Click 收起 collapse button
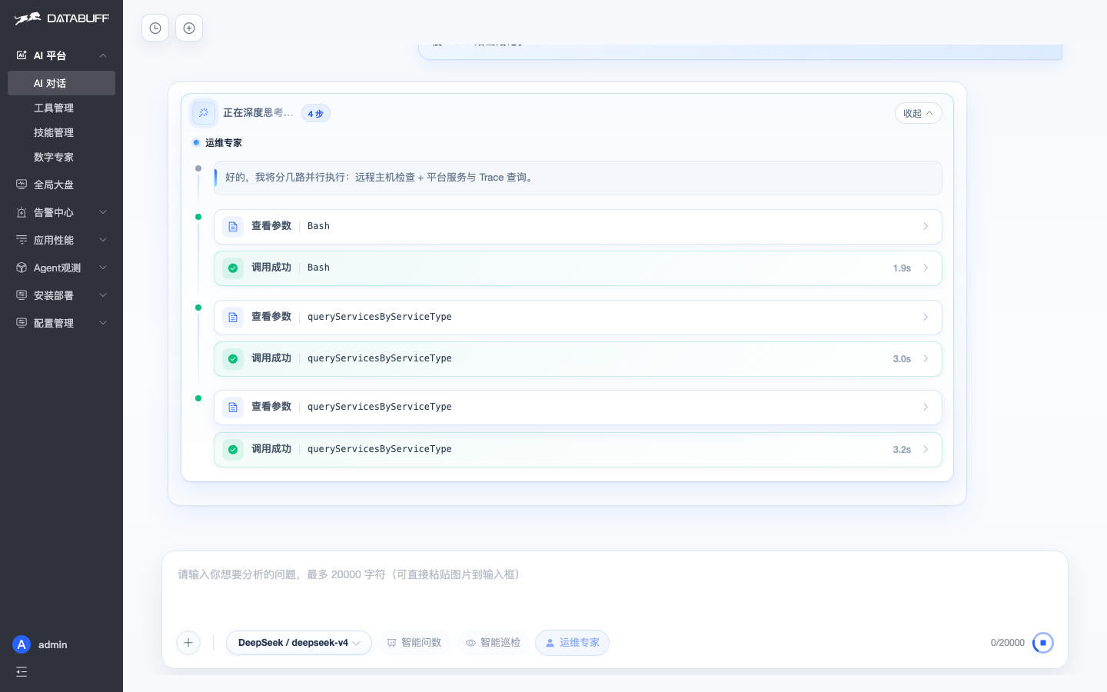The width and height of the screenshot is (1107, 692). click(919, 113)
